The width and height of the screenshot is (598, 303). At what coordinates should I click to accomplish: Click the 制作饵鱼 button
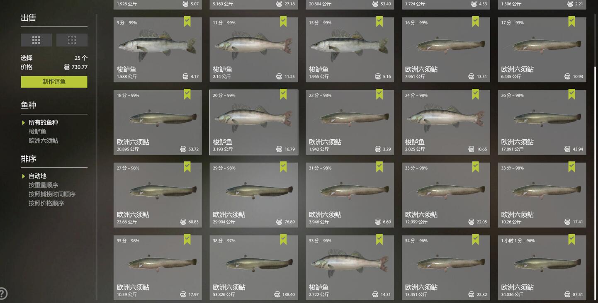tap(54, 82)
